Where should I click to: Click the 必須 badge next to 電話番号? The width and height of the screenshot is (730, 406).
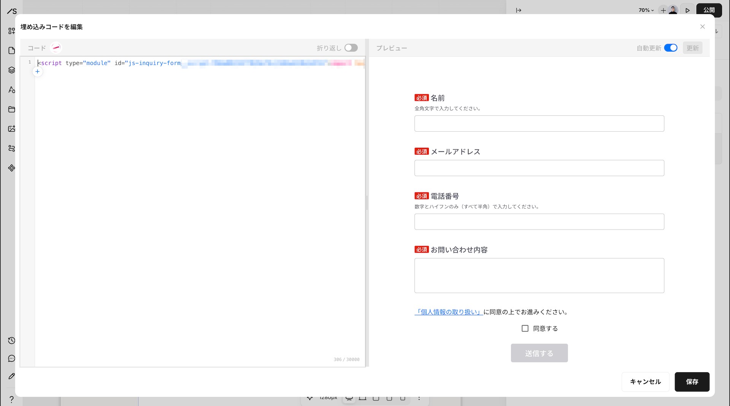tap(422, 196)
